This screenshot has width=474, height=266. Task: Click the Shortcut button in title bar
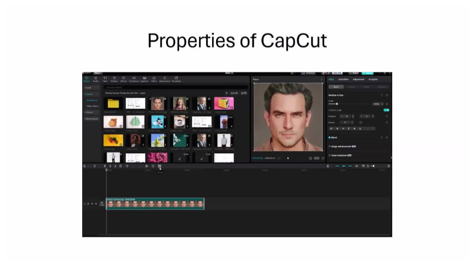[309, 73]
